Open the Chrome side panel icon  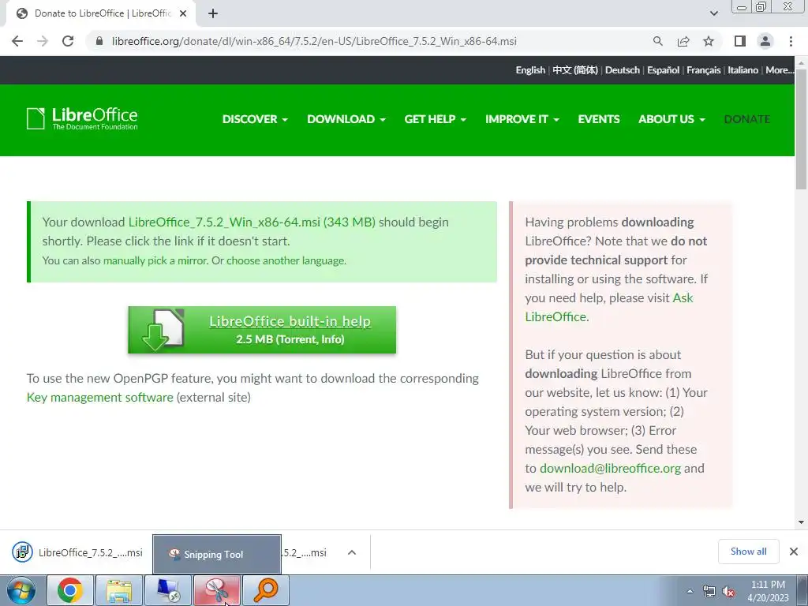pyautogui.click(x=740, y=41)
